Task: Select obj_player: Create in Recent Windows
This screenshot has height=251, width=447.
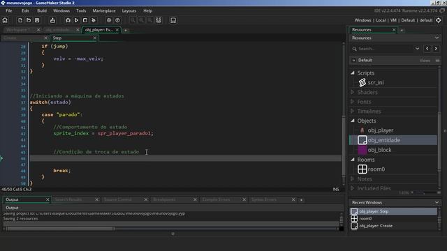Action: (x=393, y=226)
